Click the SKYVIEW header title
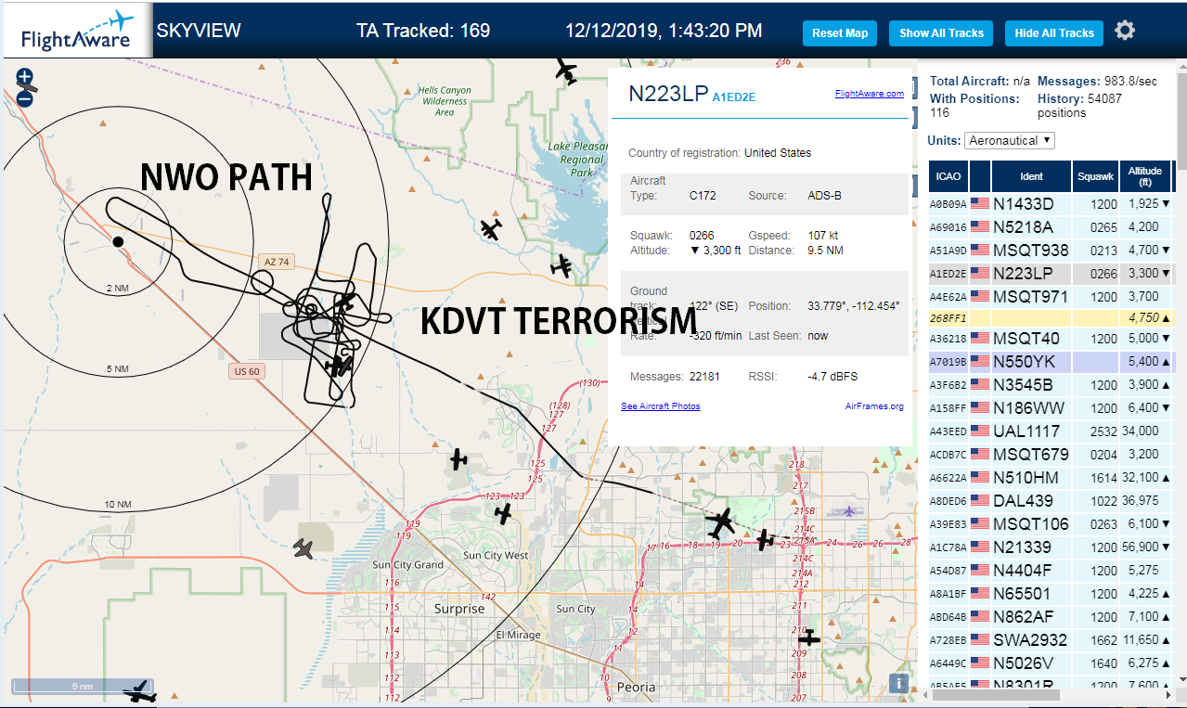Screen dimensions: 1187x708 click(199, 31)
